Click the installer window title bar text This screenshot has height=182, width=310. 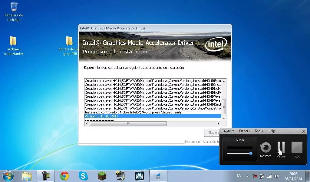112,28
